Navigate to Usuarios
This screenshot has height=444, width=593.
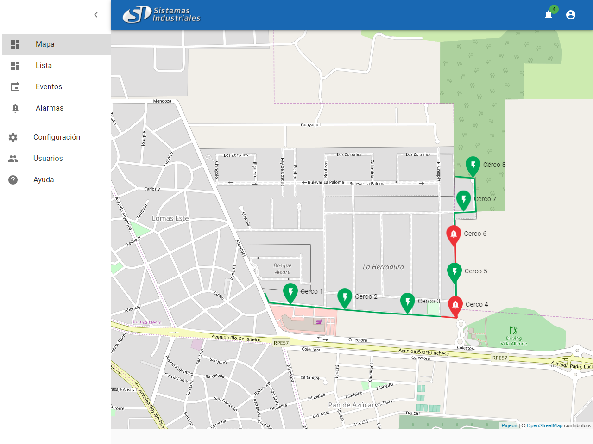pos(48,159)
